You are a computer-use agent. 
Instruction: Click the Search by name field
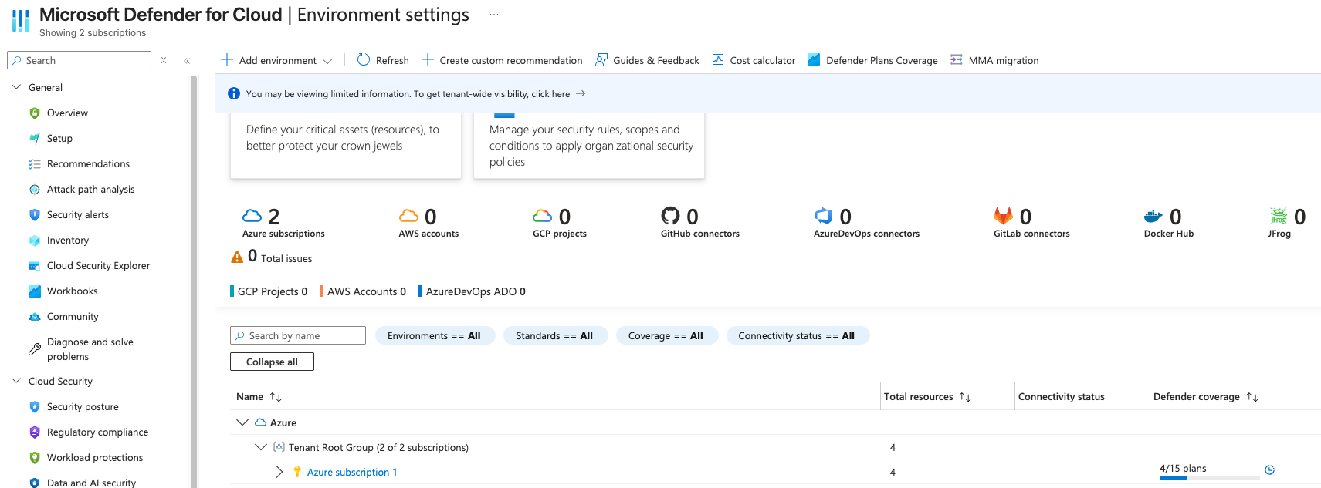point(298,335)
